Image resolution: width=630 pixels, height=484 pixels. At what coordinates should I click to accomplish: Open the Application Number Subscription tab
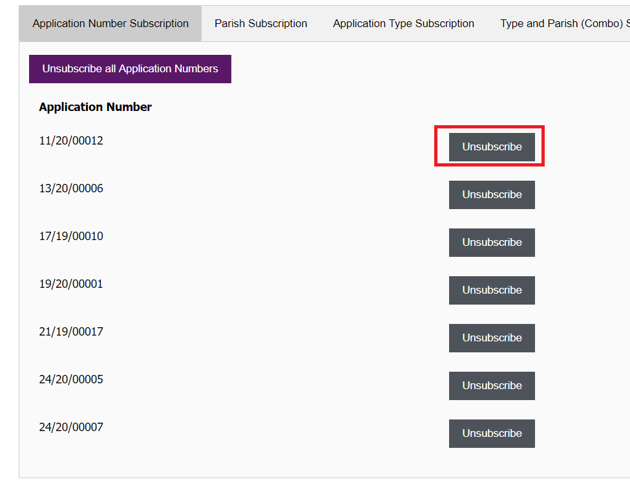point(110,24)
